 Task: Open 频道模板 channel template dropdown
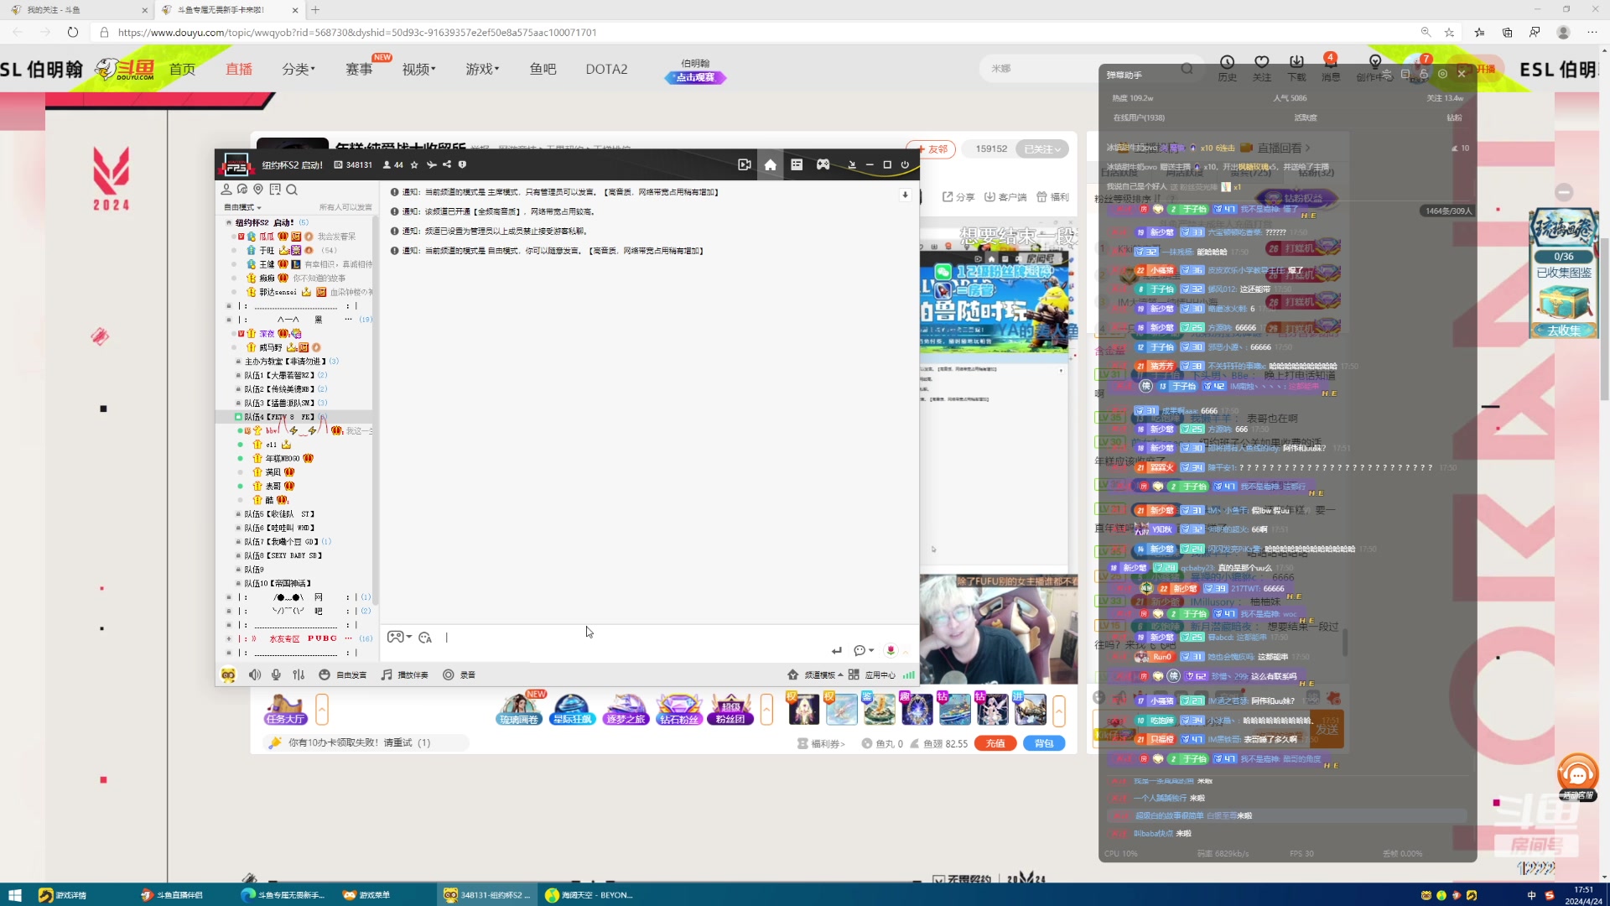tap(816, 674)
